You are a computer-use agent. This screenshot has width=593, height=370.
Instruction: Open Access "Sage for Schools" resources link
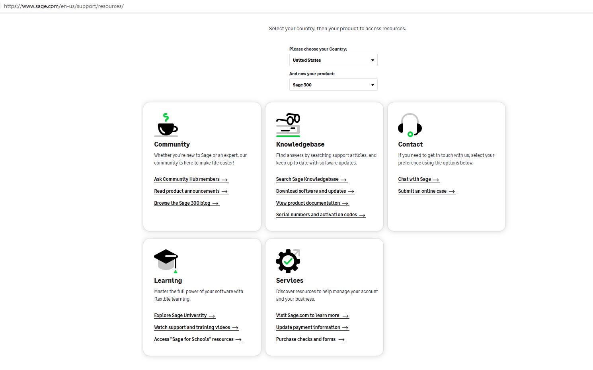198,339
